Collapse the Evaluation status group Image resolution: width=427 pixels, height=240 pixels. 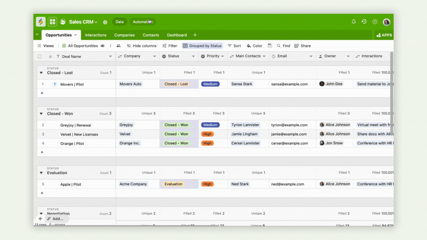(41, 173)
